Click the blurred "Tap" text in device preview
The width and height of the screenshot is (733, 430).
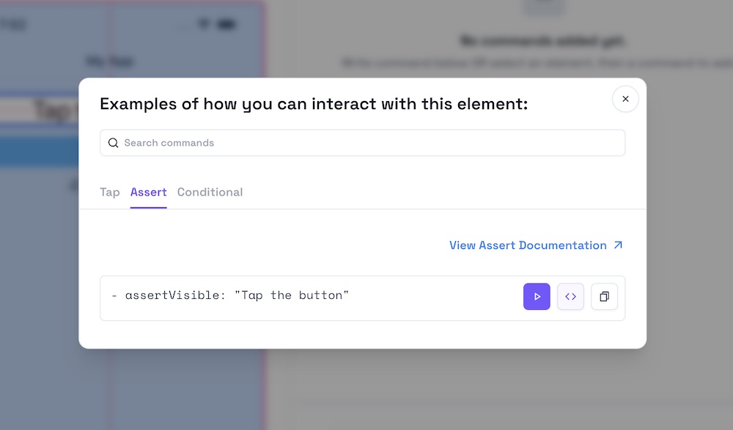coord(53,110)
